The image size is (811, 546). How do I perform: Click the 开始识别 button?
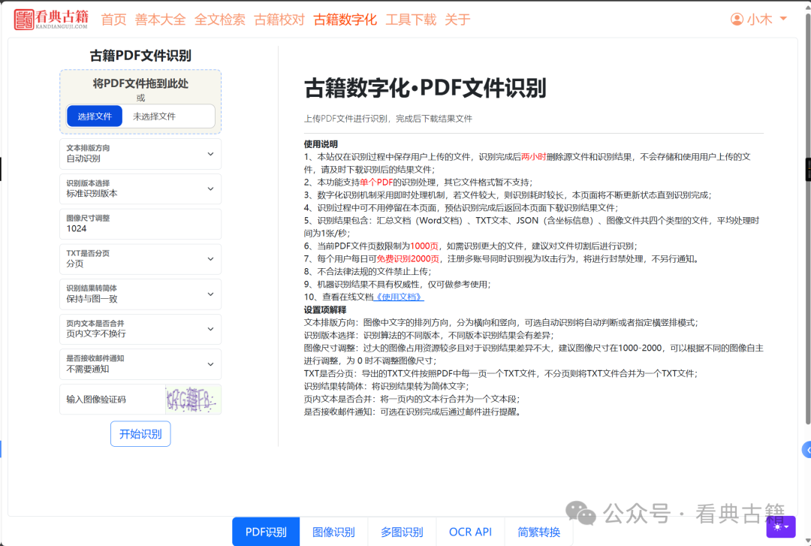coord(140,433)
